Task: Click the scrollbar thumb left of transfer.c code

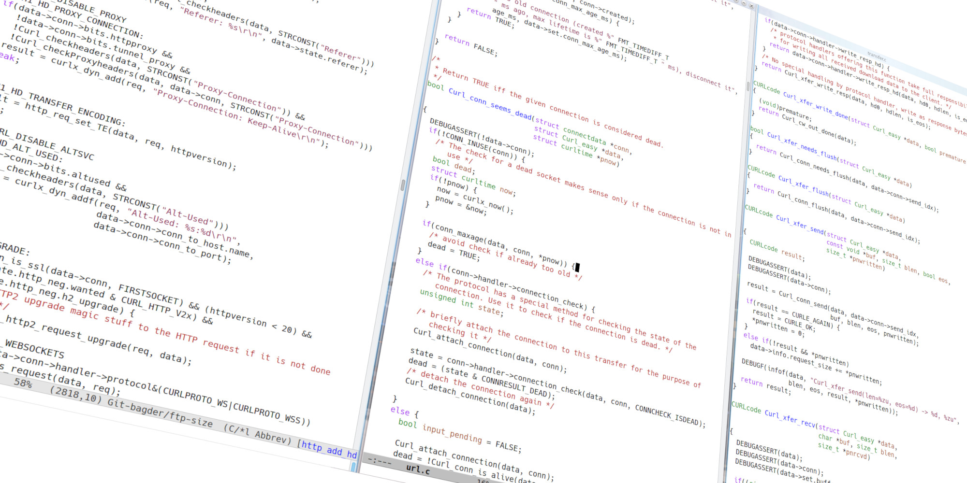Action: [x=748, y=86]
